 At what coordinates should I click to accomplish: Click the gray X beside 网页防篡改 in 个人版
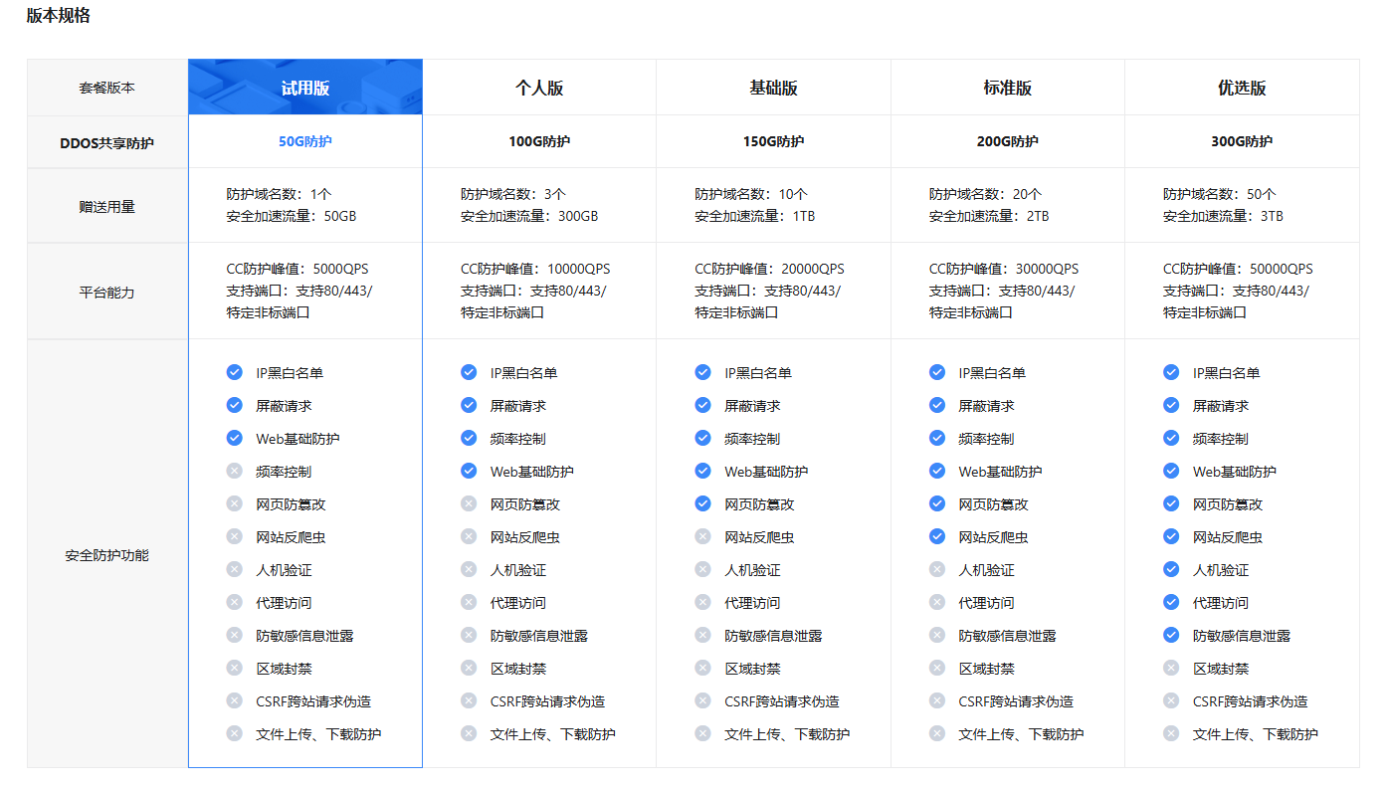tap(469, 503)
